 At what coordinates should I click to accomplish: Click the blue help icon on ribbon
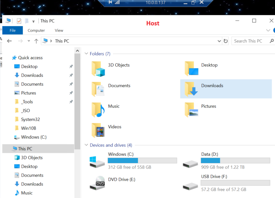pyautogui.click(x=274, y=30)
